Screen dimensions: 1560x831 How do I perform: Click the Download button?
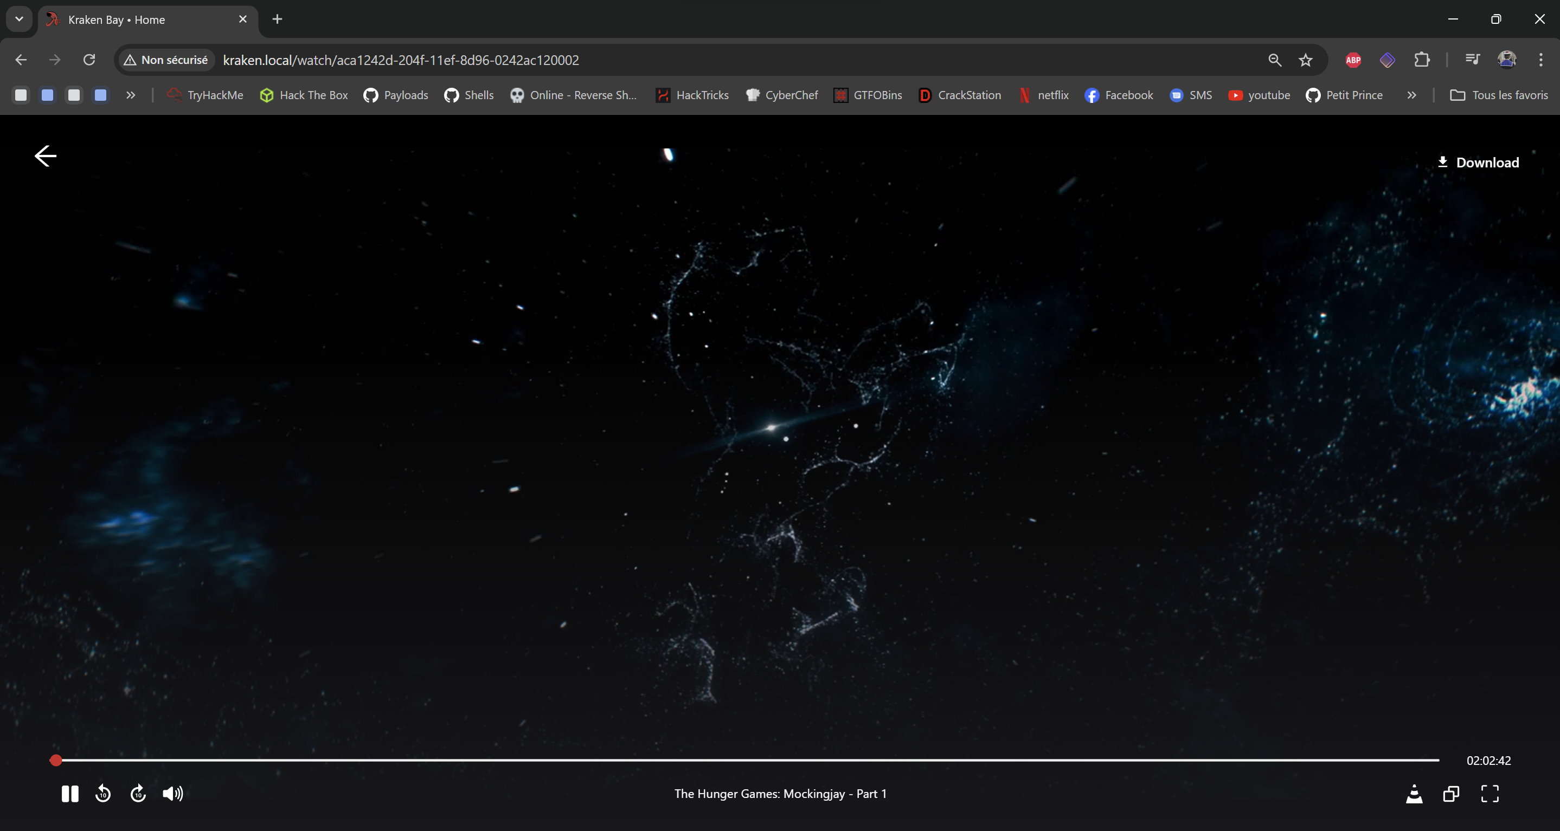[x=1478, y=163]
